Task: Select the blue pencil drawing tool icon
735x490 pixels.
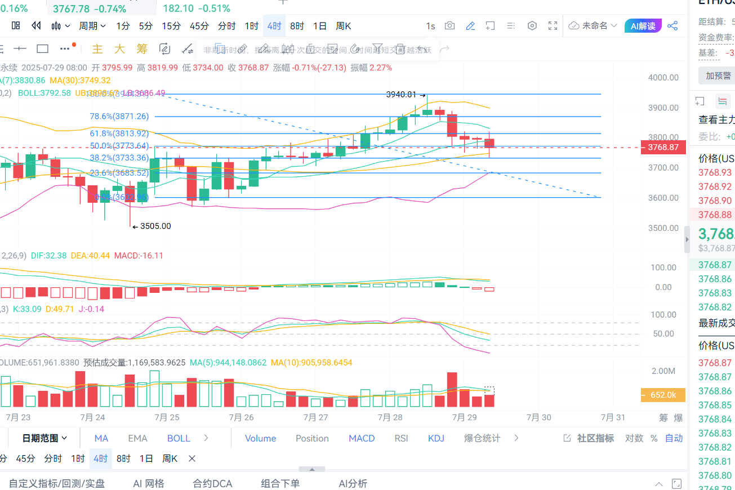Action: tap(470, 26)
